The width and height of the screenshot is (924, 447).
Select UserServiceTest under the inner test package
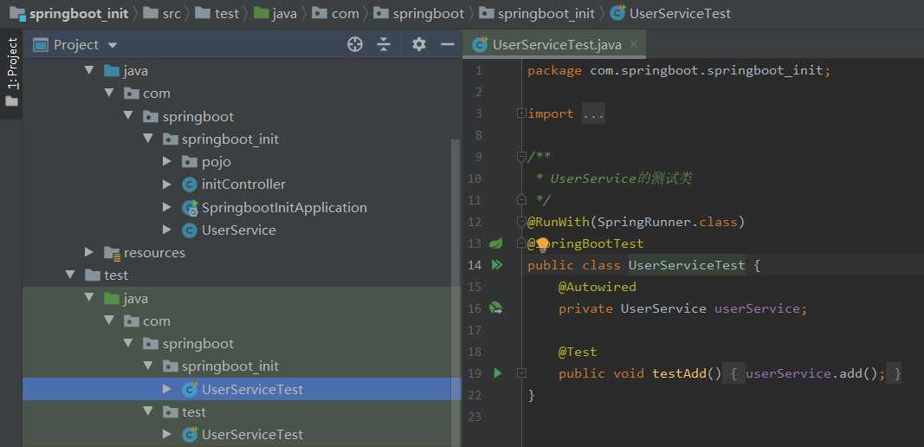252,435
